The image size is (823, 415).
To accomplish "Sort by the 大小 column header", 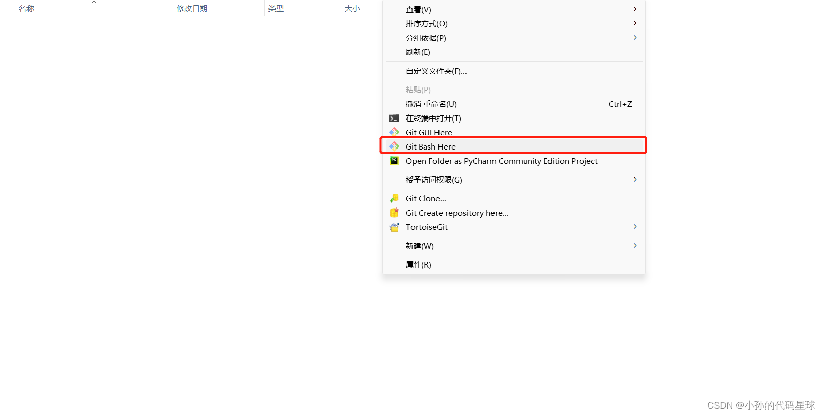I will (352, 8).
